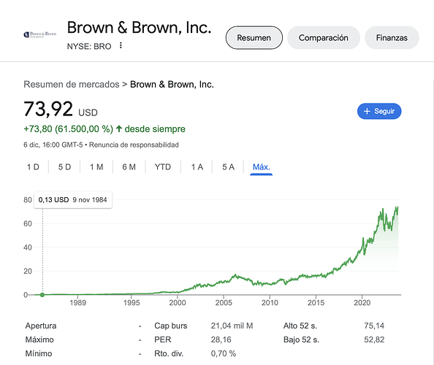Click the green up arrow next to desde siempre

119,129
